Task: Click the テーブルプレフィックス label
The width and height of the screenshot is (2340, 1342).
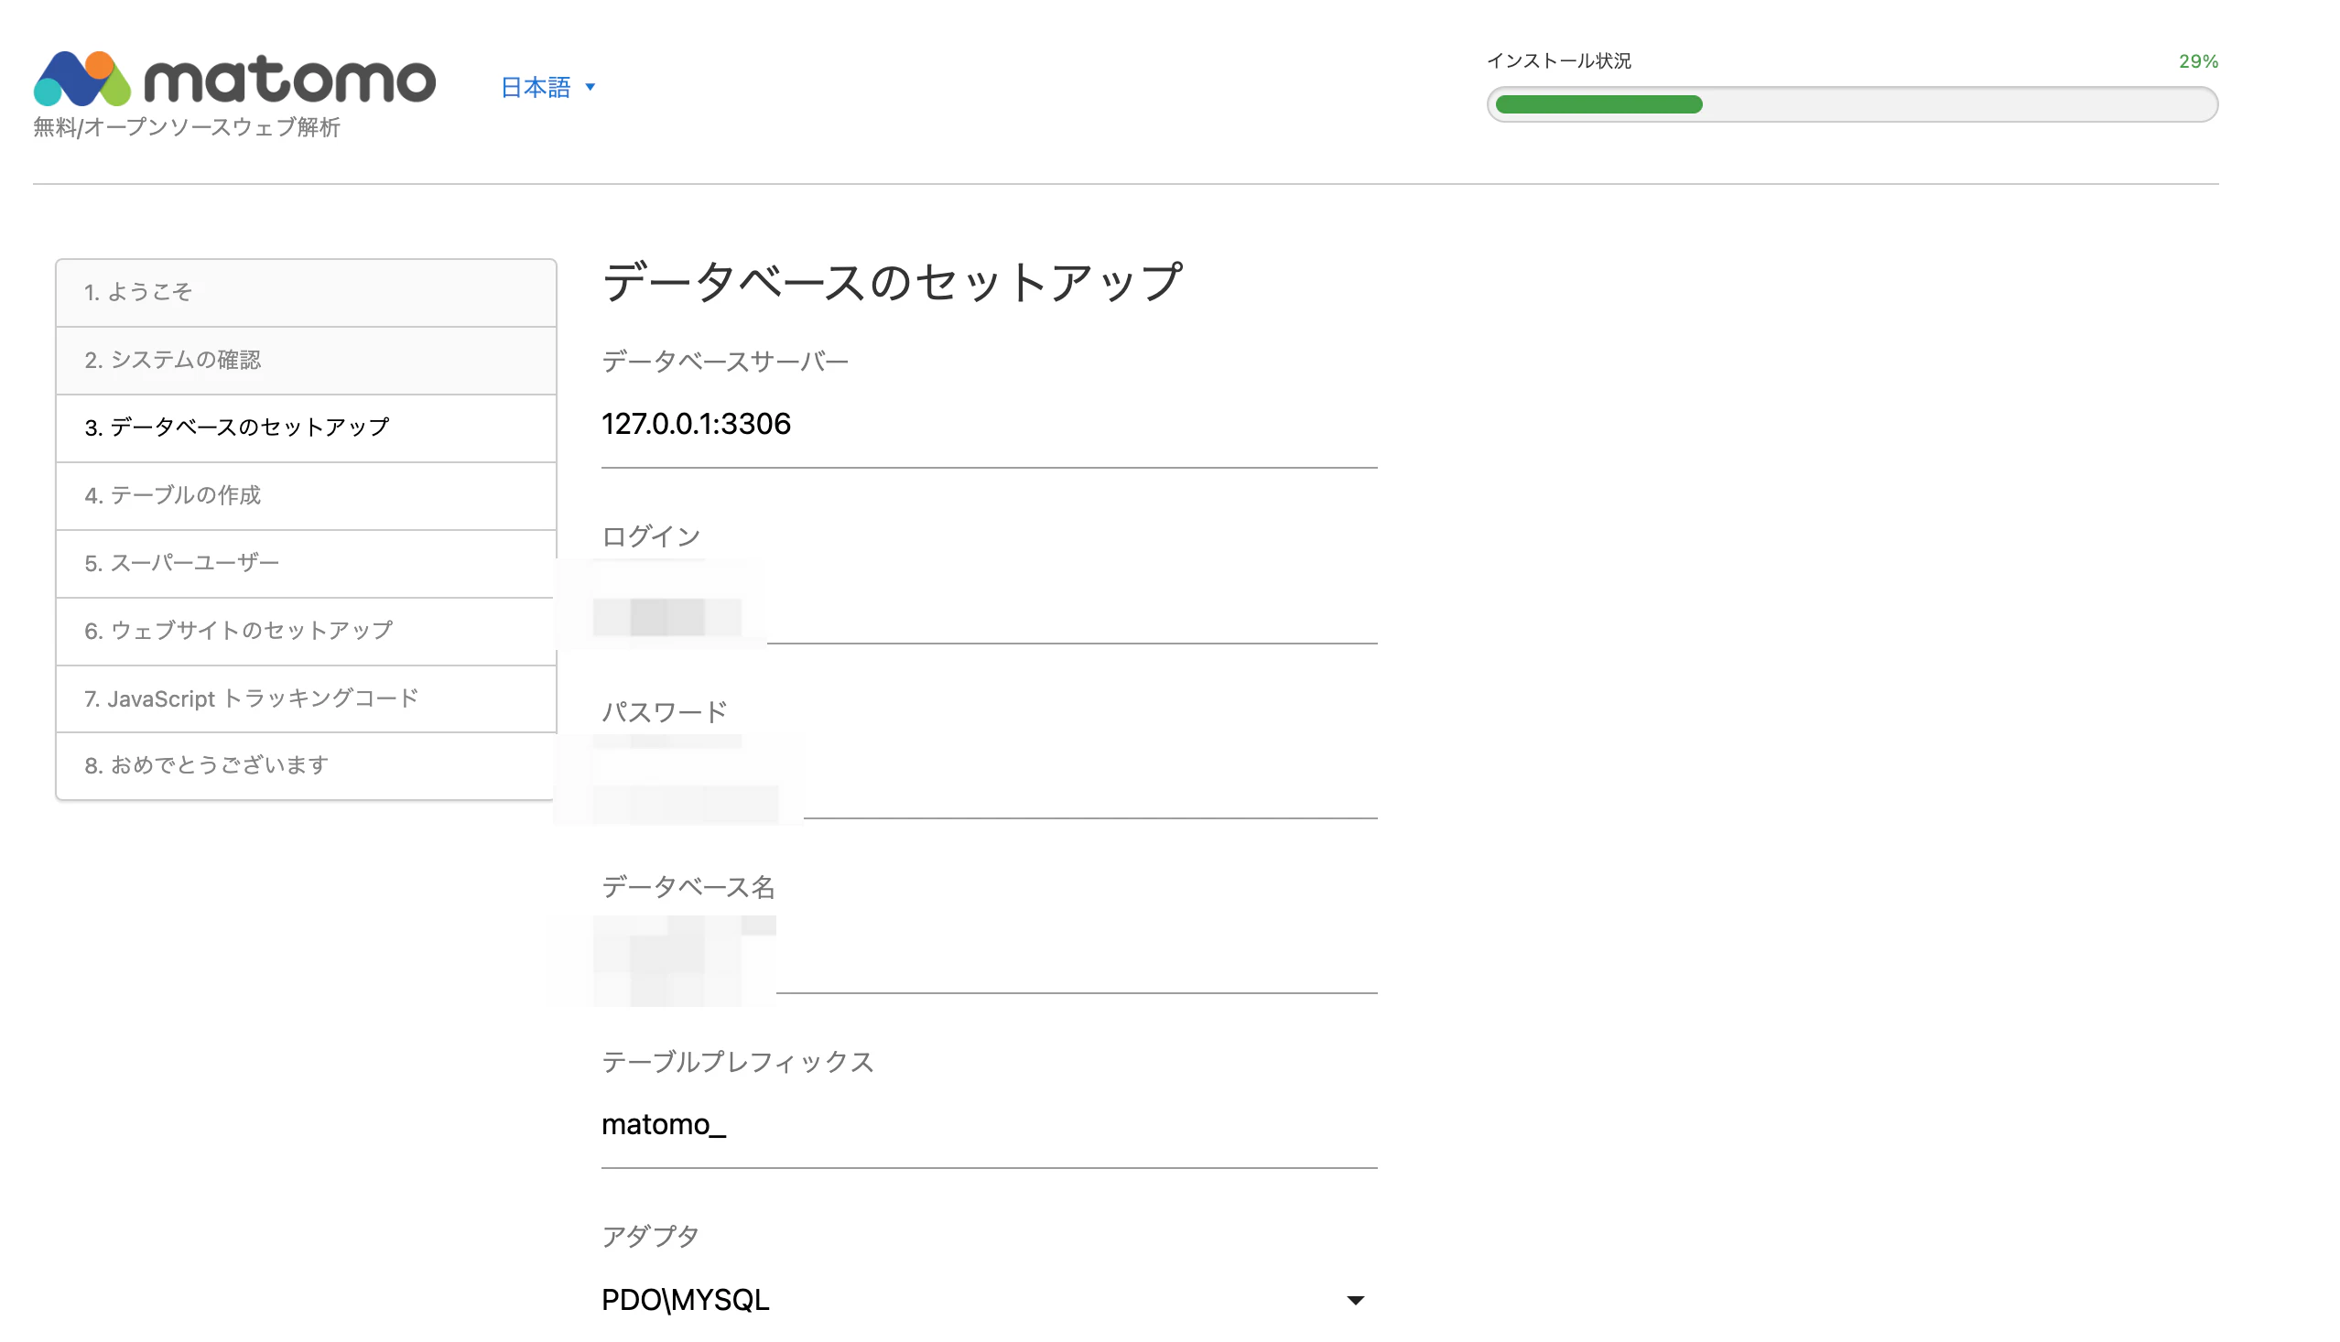Action: [737, 1062]
